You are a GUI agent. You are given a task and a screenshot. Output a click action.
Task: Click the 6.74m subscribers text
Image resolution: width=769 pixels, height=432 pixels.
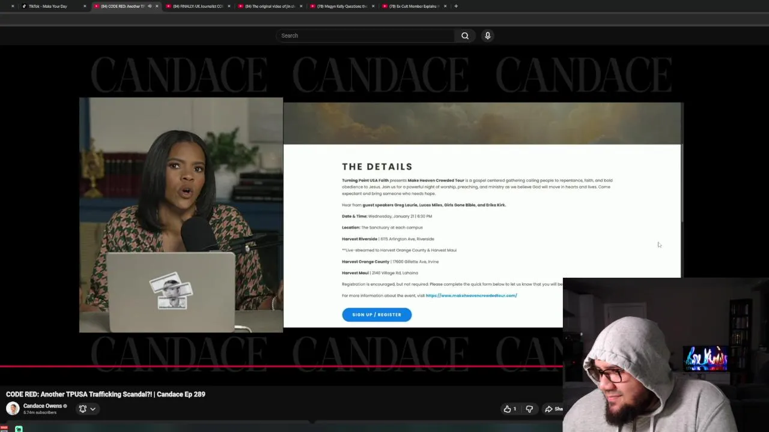(x=40, y=413)
